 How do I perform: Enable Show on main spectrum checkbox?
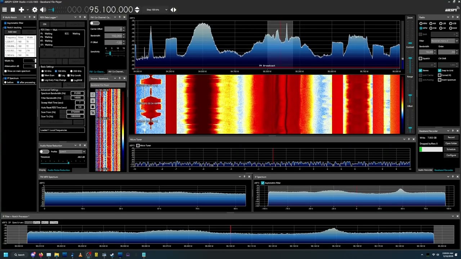(x=5, y=71)
